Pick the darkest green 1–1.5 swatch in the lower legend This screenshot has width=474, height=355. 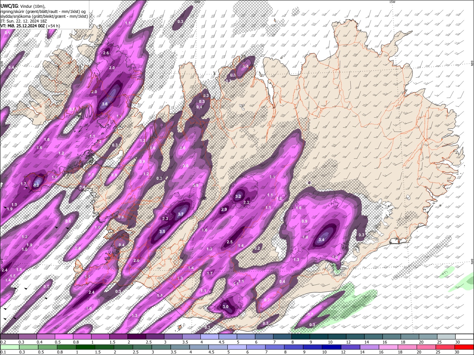[x=85, y=347]
